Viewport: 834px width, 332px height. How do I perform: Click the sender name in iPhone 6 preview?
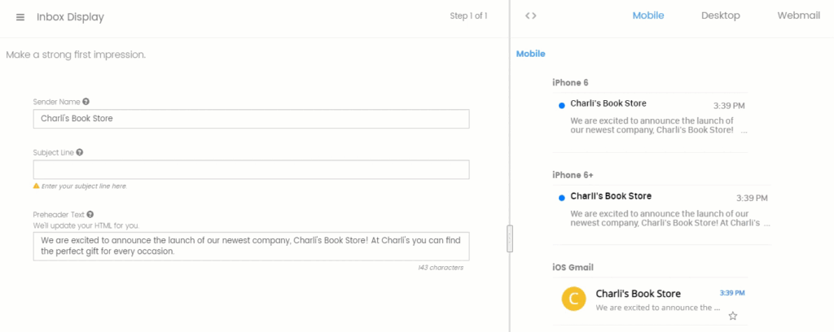click(608, 103)
